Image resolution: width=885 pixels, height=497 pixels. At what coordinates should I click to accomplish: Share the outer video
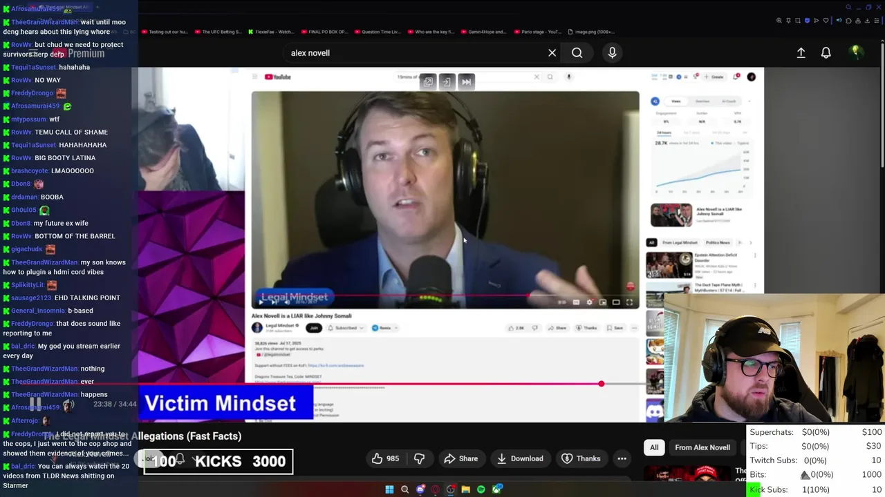point(460,458)
